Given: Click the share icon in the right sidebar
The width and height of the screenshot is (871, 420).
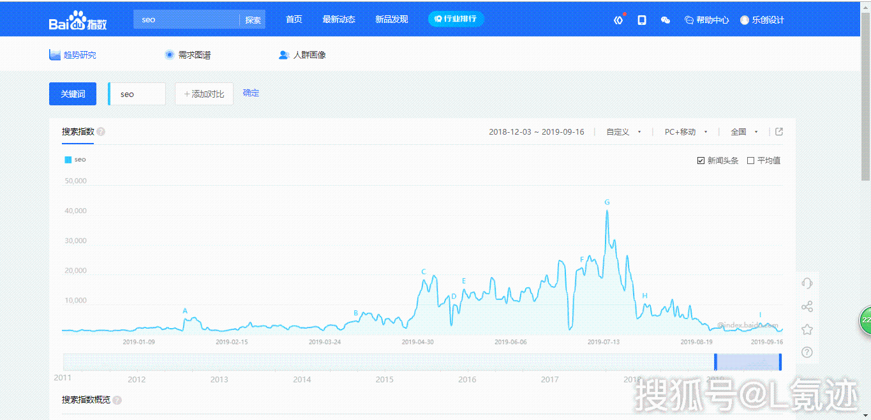Looking at the screenshot, I should pyautogui.click(x=808, y=306).
